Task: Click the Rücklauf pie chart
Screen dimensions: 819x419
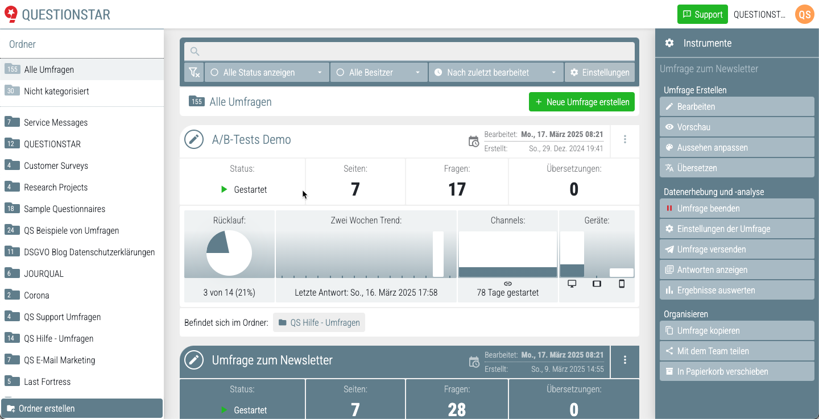Action: 229,253
